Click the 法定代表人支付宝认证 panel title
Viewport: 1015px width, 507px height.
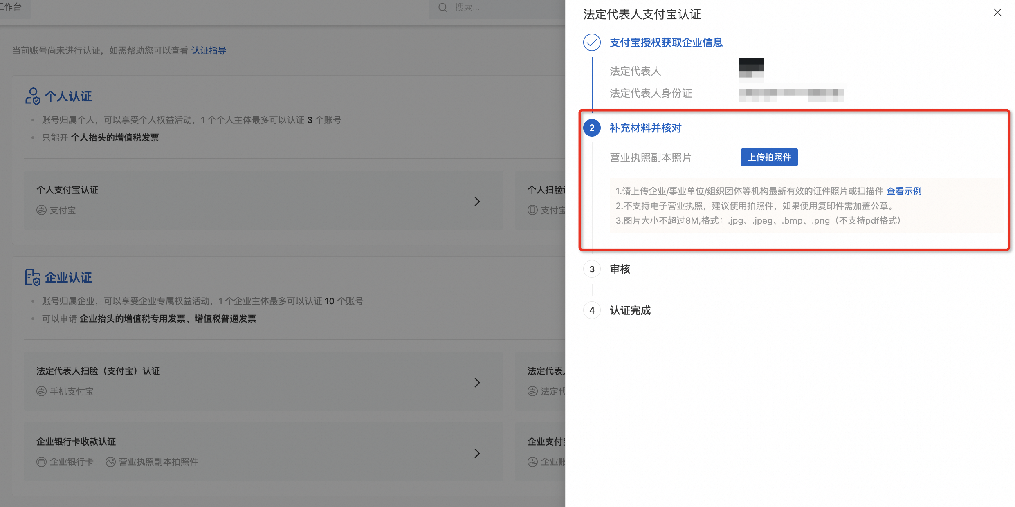point(642,14)
